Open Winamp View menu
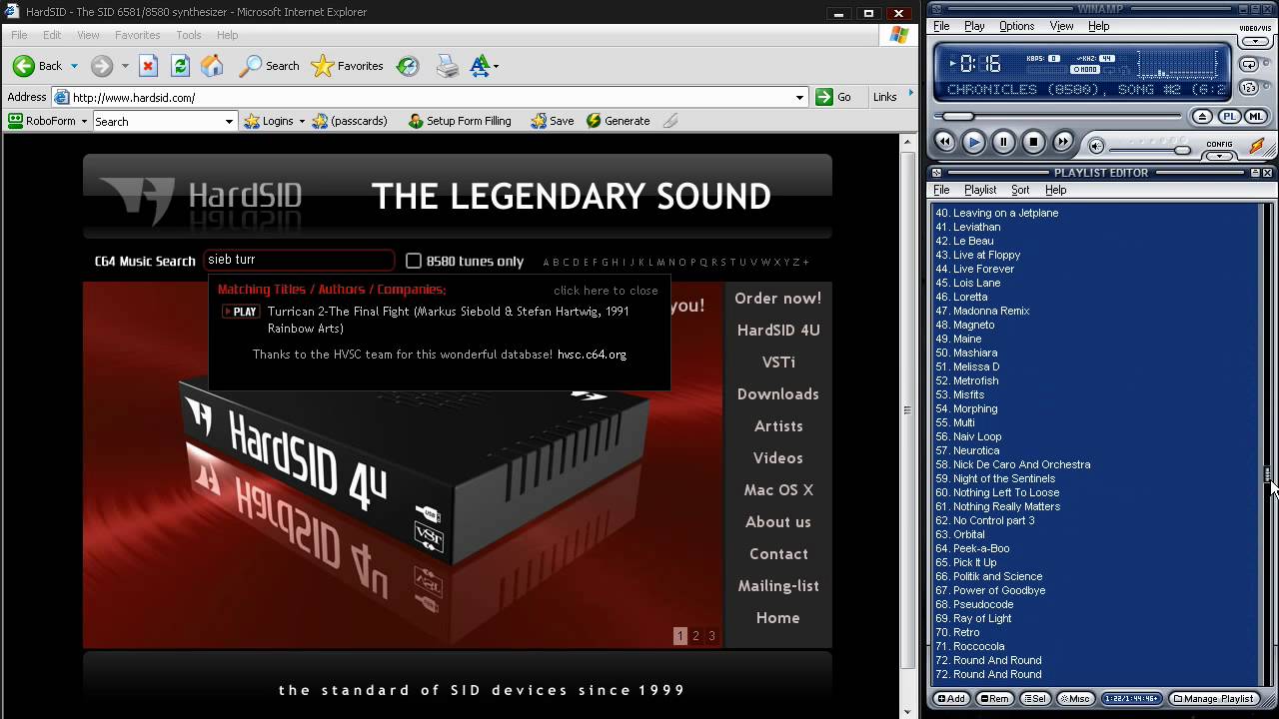Viewport: 1279px width, 719px height. 1061,26
